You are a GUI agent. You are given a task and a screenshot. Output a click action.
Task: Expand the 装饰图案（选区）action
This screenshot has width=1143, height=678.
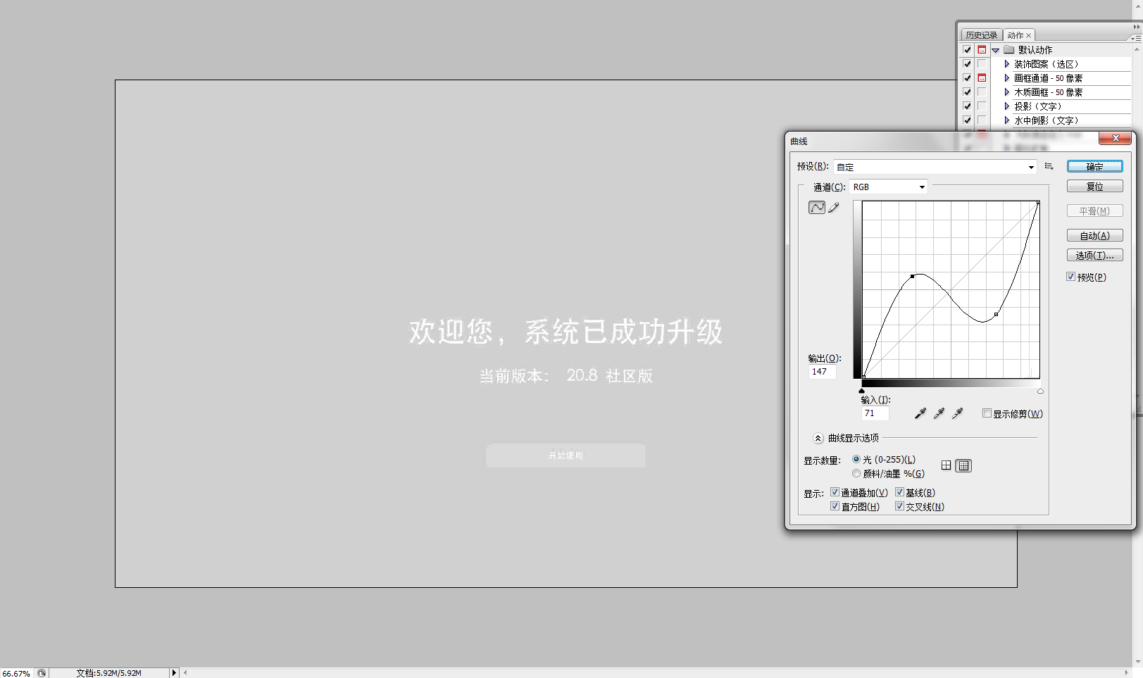click(x=1007, y=64)
